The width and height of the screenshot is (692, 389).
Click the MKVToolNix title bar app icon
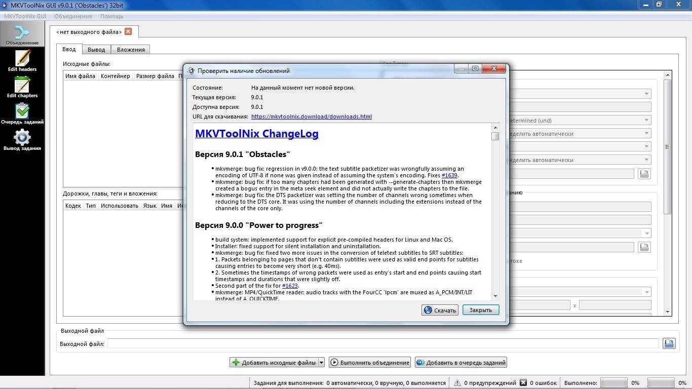coord(5,5)
